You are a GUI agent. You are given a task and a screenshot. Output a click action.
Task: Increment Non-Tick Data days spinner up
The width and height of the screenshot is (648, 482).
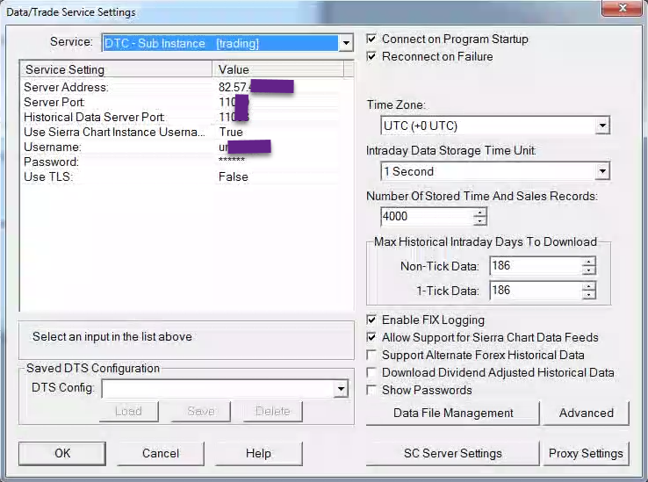pyautogui.click(x=588, y=262)
